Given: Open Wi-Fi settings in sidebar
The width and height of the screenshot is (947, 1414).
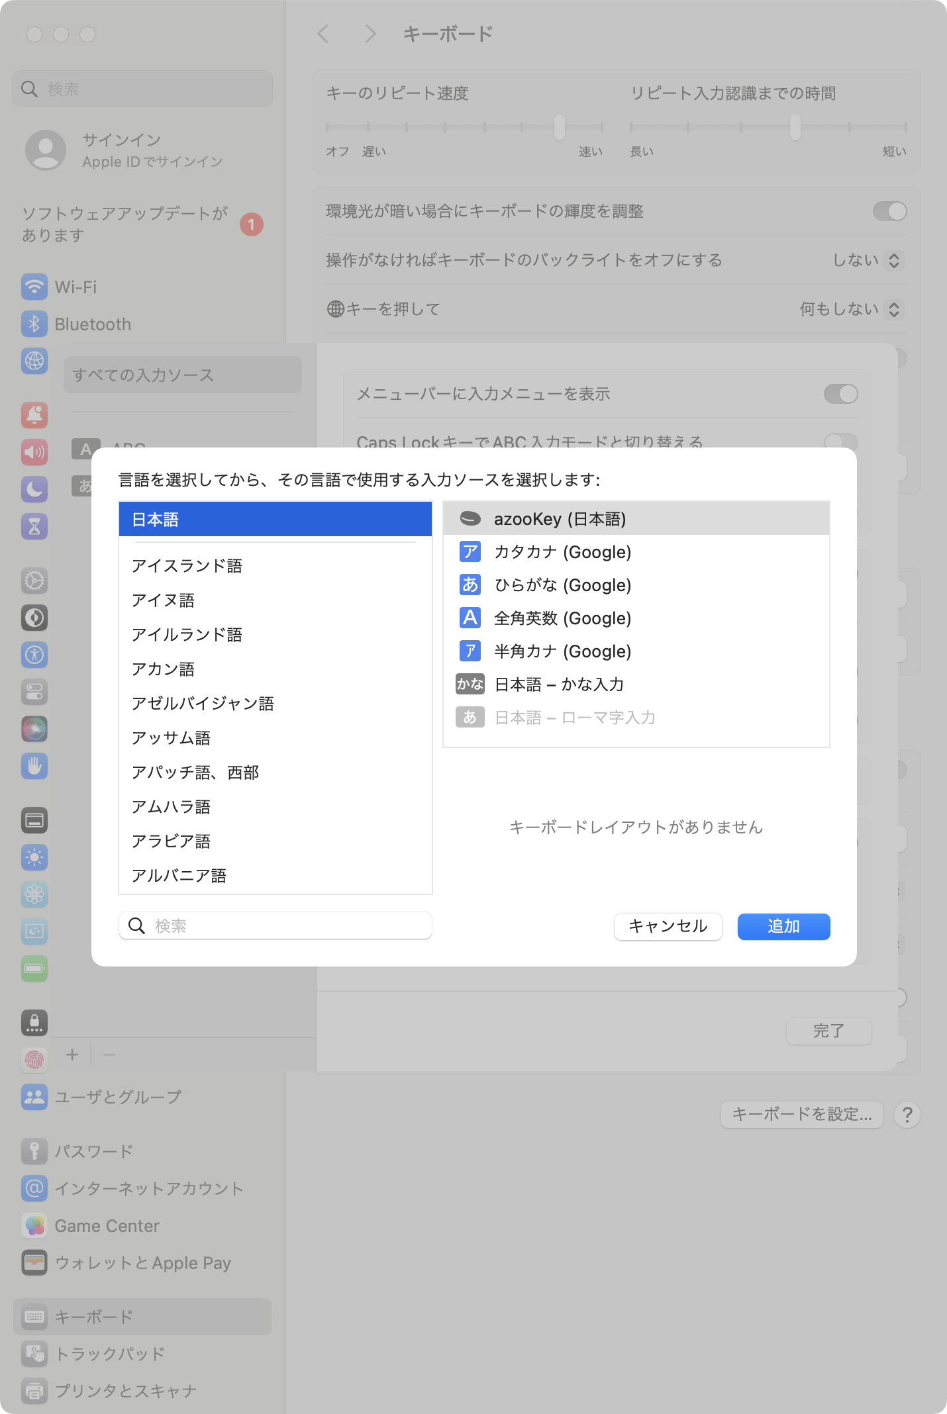Looking at the screenshot, I should [142, 287].
